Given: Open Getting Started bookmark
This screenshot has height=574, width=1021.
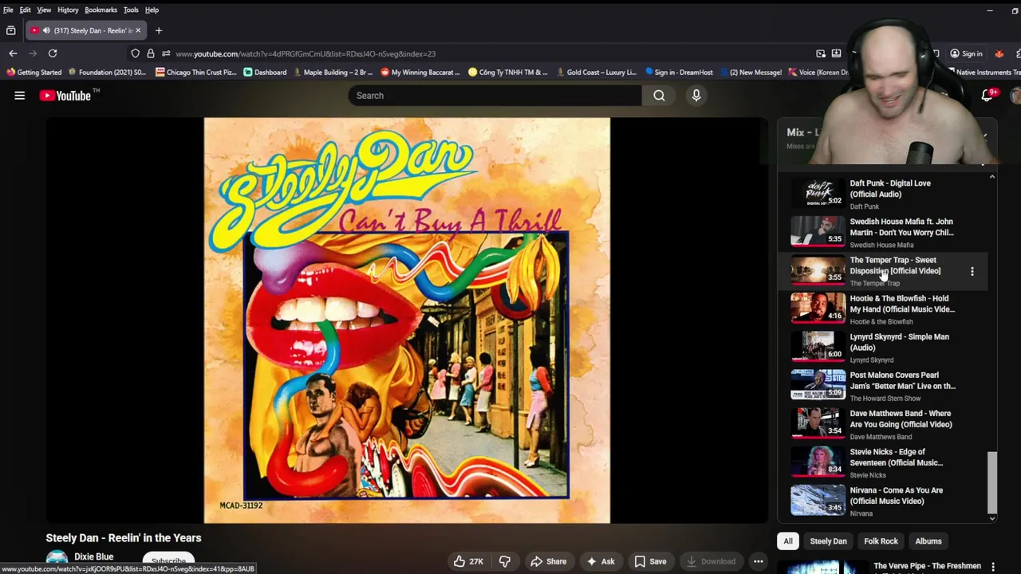Looking at the screenshot, I should [34, 73].
